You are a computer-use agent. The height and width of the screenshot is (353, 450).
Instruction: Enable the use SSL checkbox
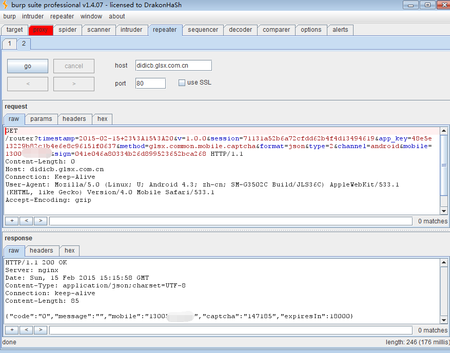(182, 83)
